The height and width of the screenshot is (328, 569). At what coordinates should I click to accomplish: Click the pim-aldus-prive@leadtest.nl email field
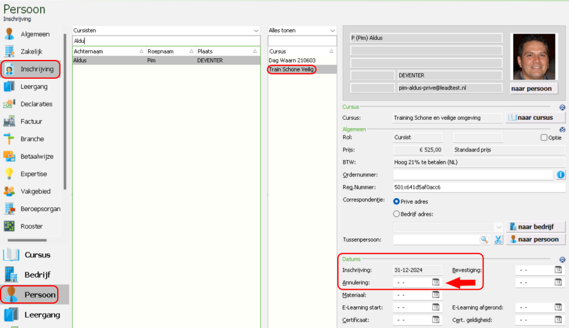pyautogui.click(x=450, y=88)
